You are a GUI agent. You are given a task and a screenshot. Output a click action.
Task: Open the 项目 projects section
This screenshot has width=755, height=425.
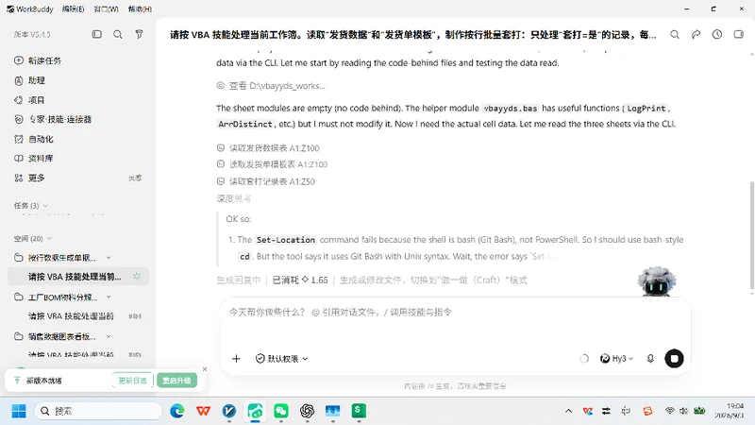click(30, 100)
